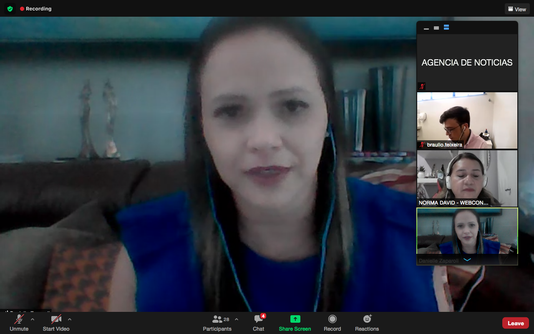Expand the caret next to Participants
The width and height of the screenshot is (534, 334).
click(x=237, y=319)
